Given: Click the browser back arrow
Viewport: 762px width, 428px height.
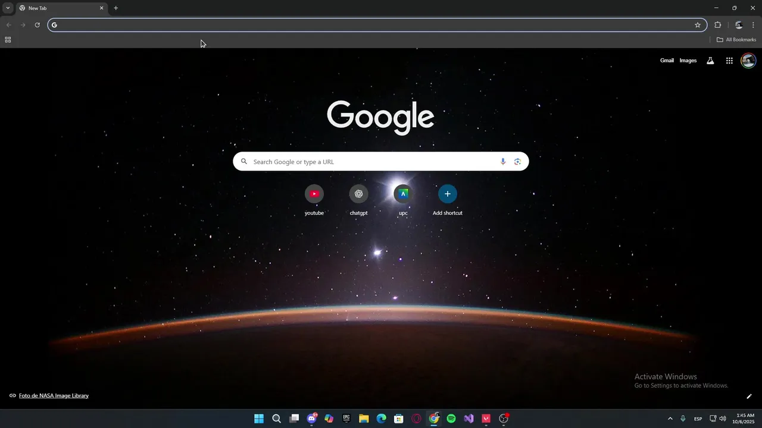Looking at the screenshot, I should click(x=8, y=25).
